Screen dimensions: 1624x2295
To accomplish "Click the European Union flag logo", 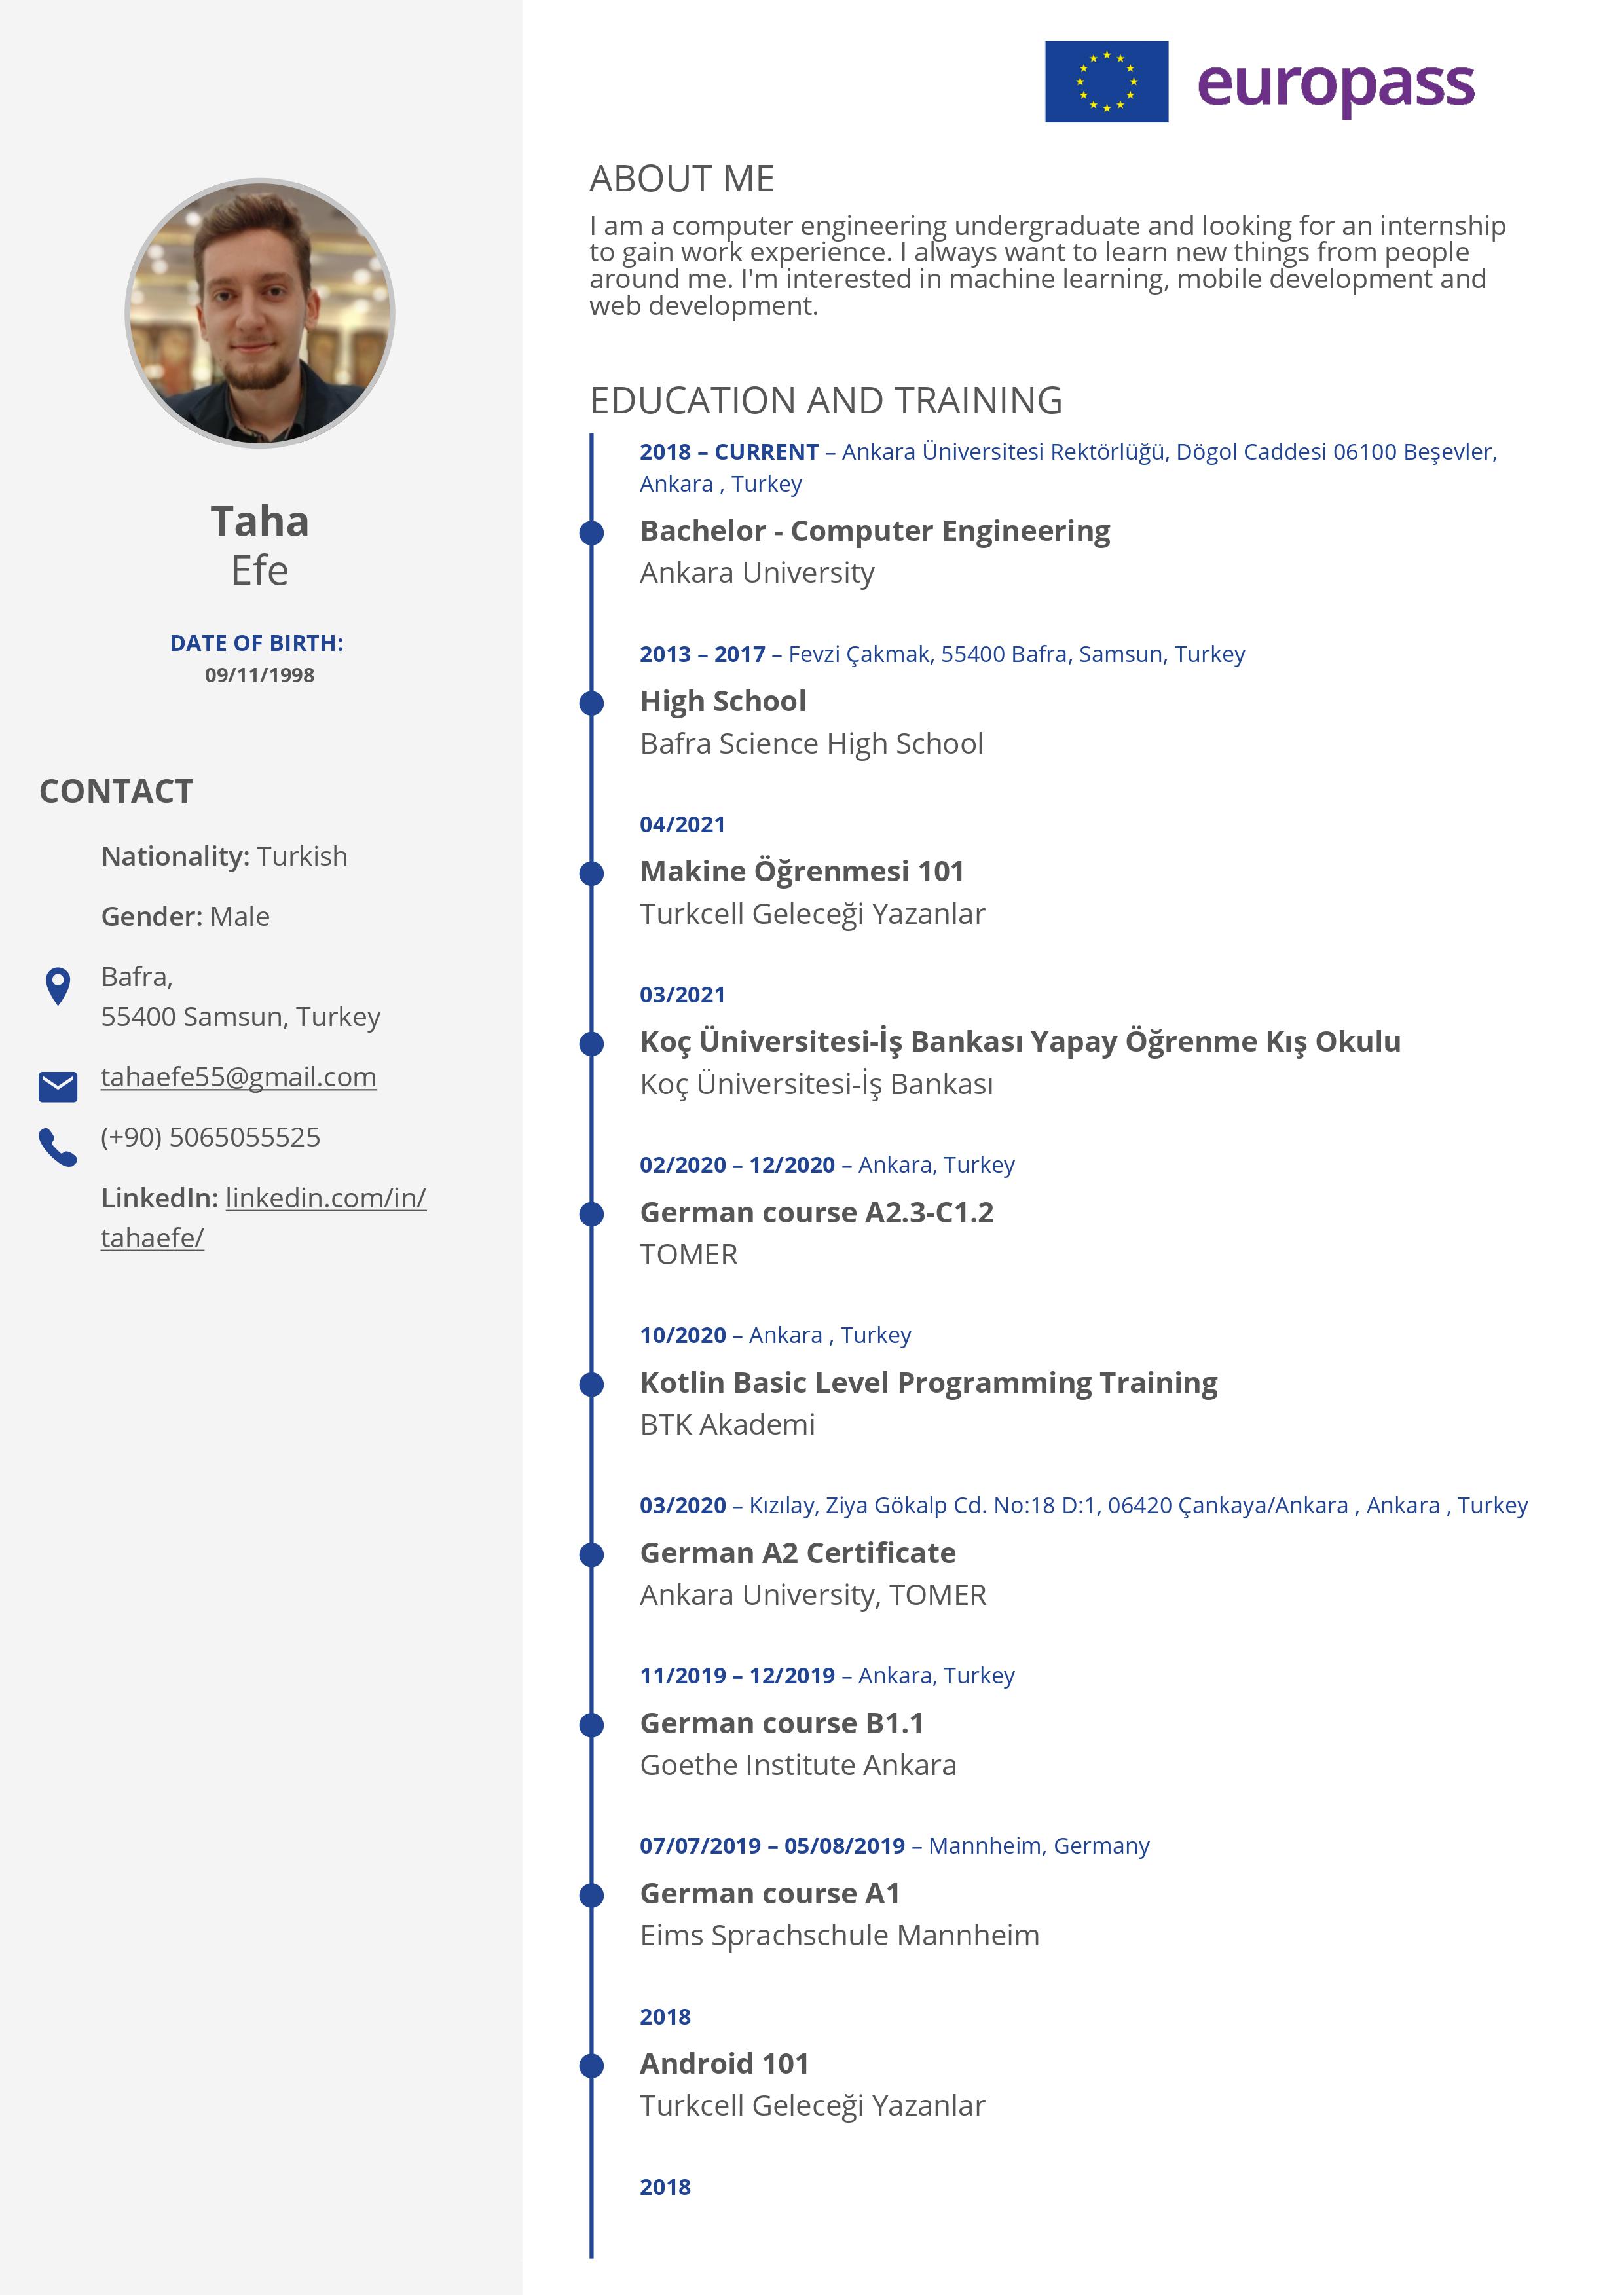I will click(1106, 81).
